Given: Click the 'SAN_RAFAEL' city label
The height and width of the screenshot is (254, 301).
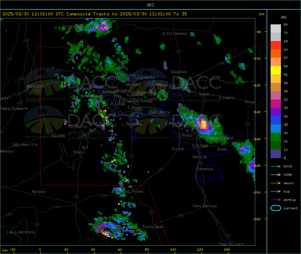Looking at the screenshot, I should 123,91.
